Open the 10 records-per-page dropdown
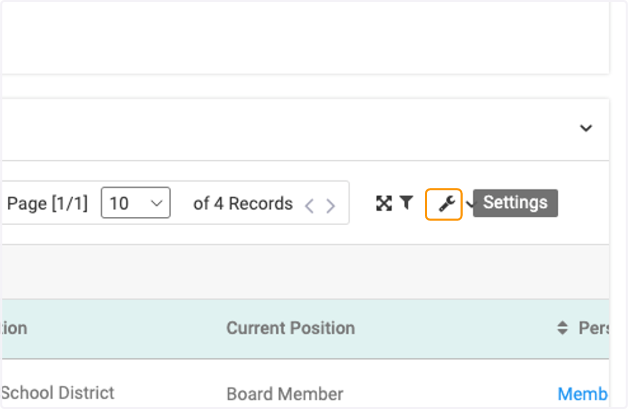The image size is (628, 409). coord(136,203)
